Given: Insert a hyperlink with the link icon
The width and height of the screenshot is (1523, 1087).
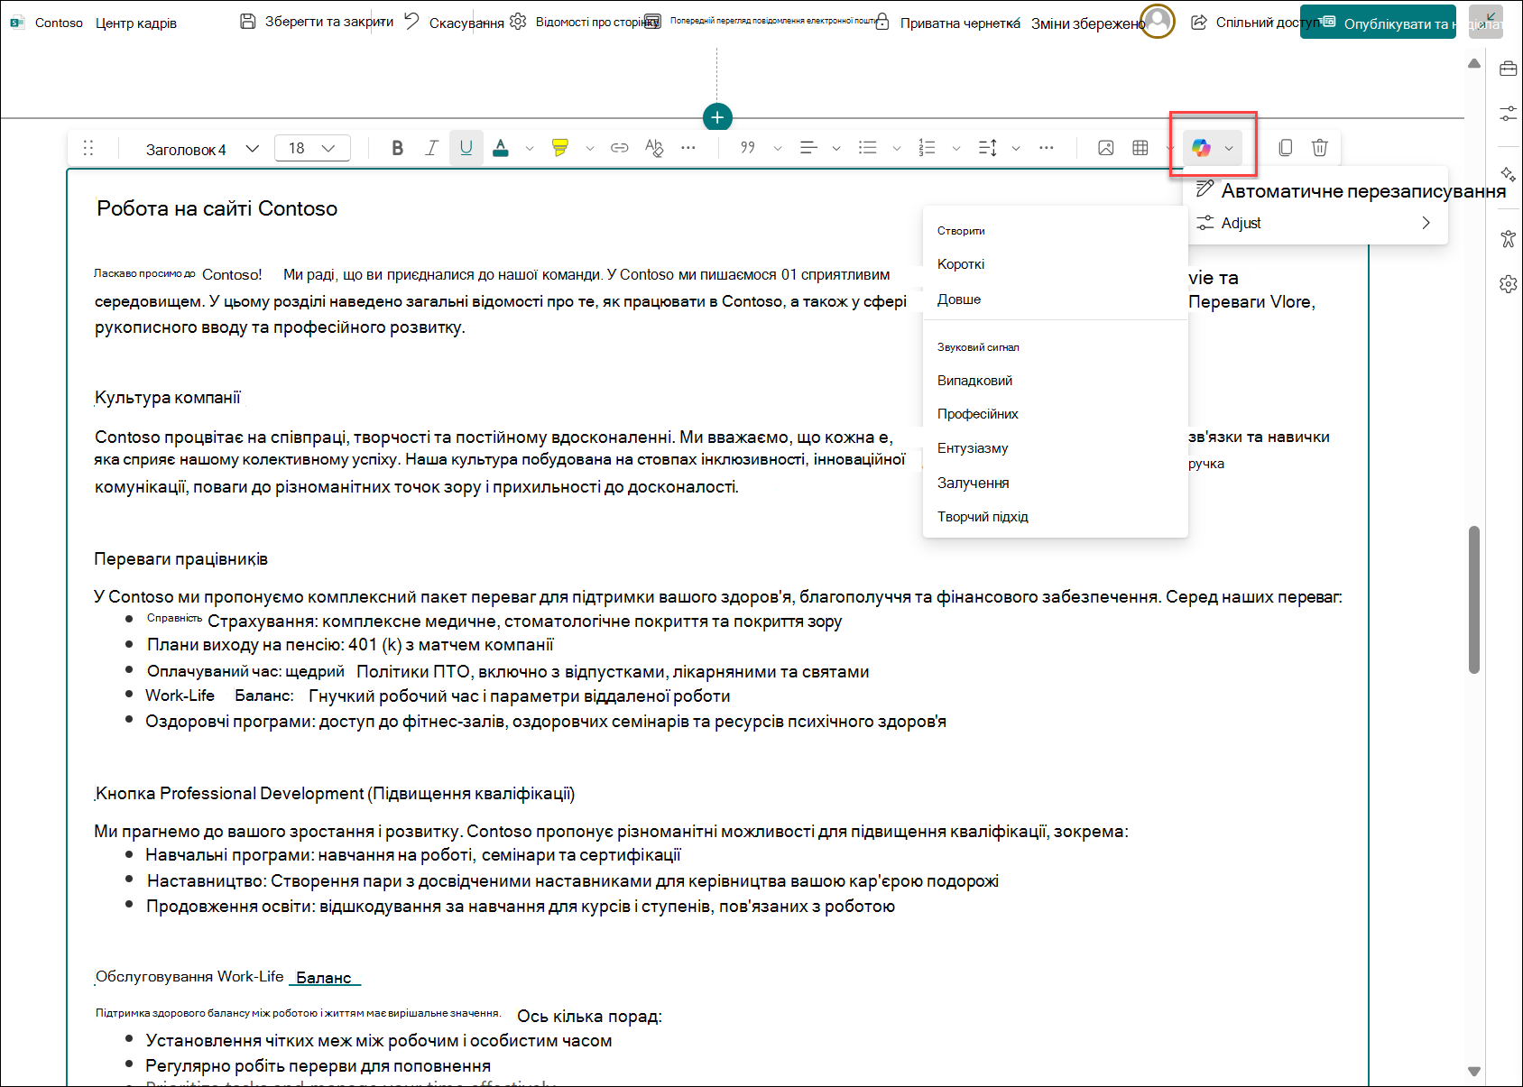Looking at the screenshot, I should [x=619, y=148].
